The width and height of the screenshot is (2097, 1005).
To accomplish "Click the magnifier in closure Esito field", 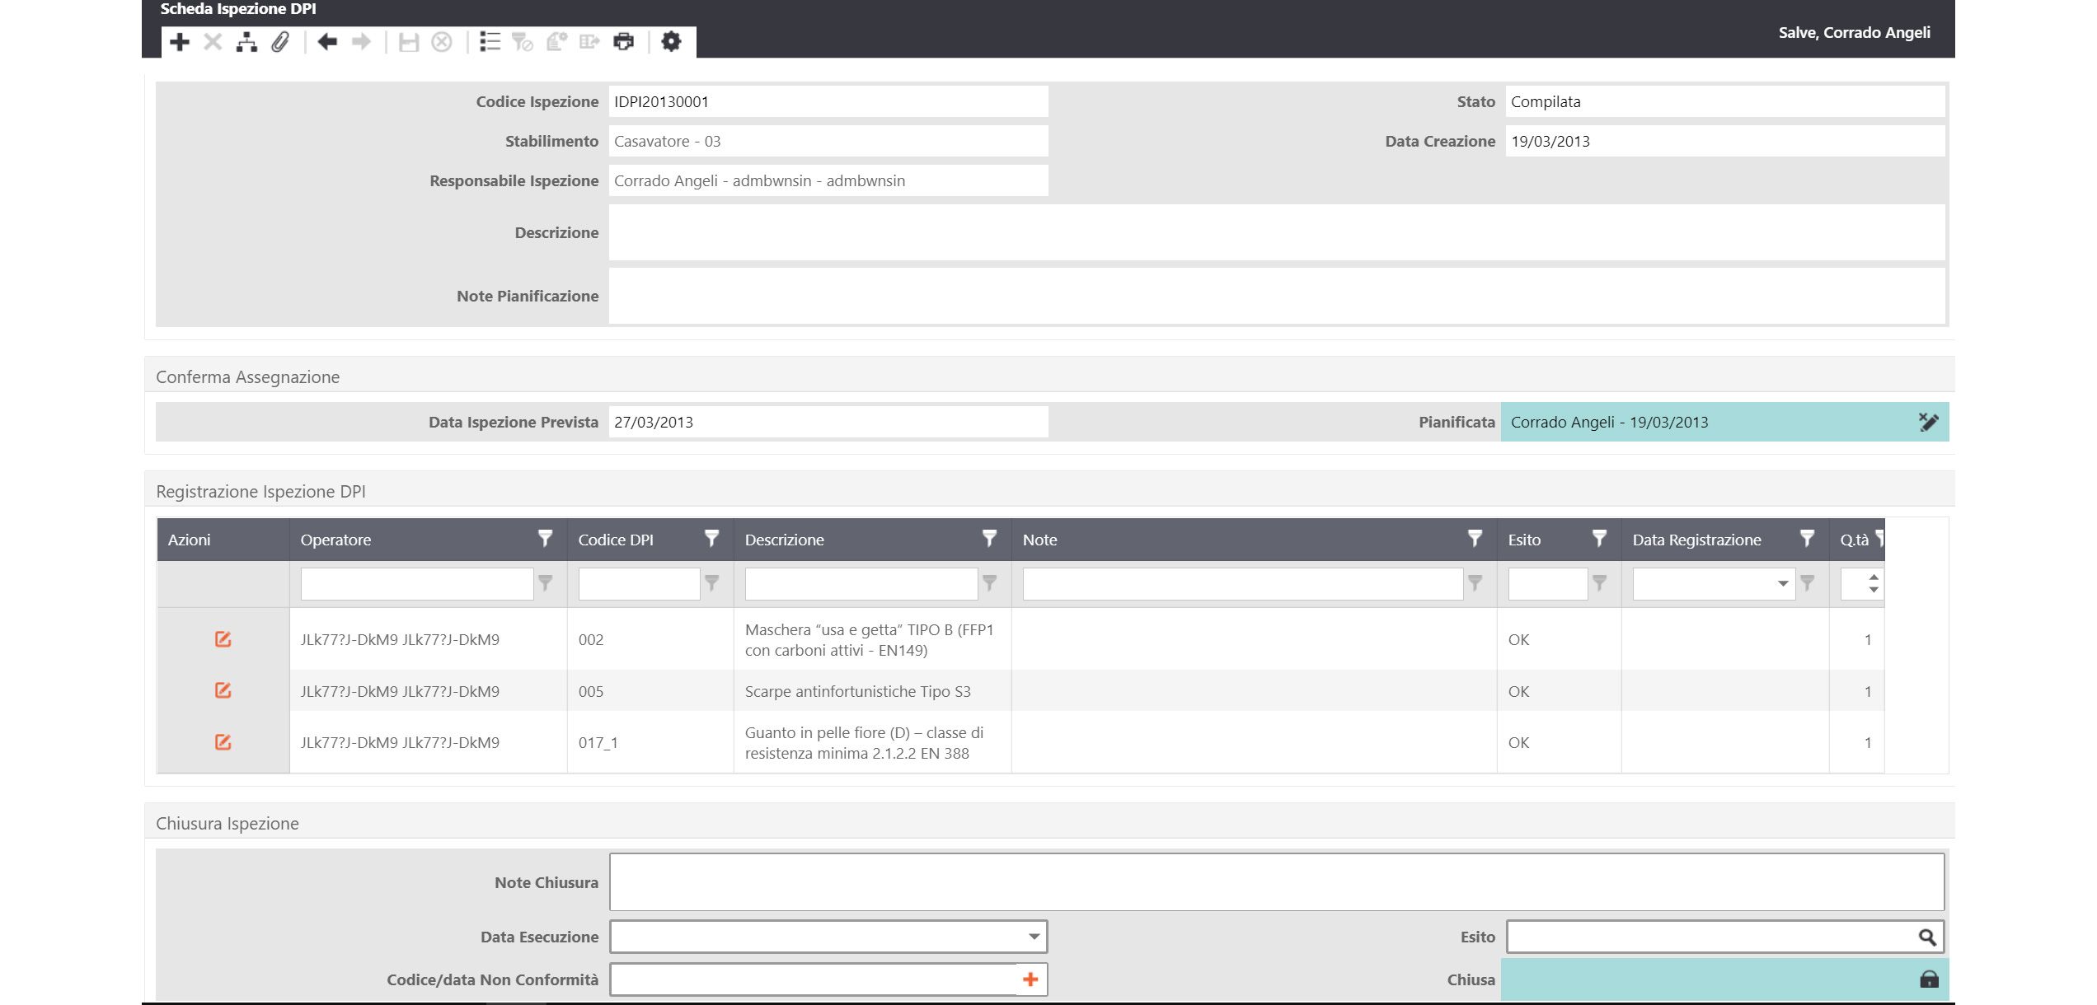I will [1927, 937].
